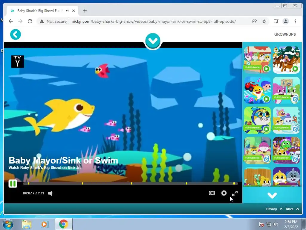306x230 pixels.
Task: Bookmark this page with the star icon
Action: [264, 21]
